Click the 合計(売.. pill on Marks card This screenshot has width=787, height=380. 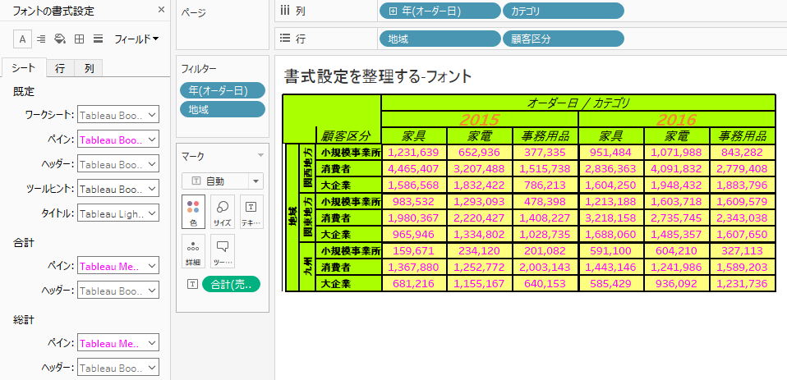[231, 284]
